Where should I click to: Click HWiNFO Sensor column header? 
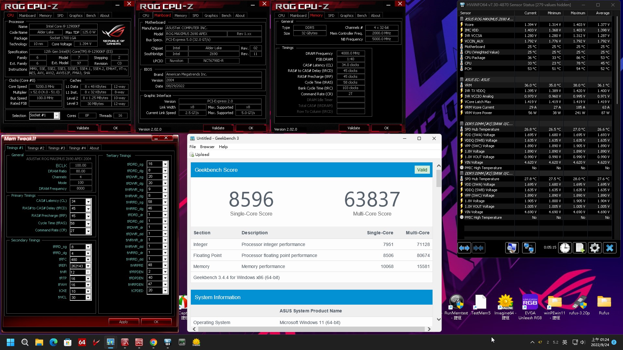point(485,13)
